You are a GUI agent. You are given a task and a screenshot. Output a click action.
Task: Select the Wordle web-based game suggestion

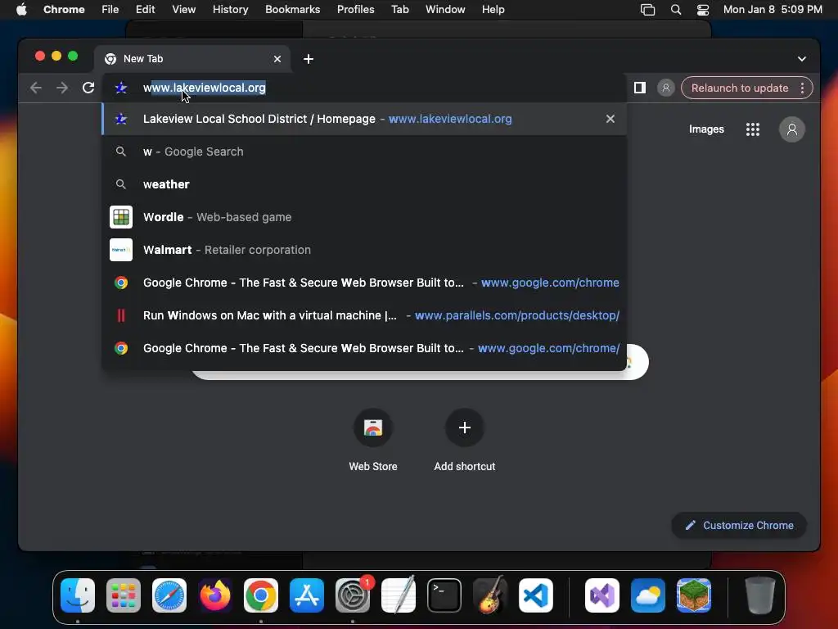point(364,216)
